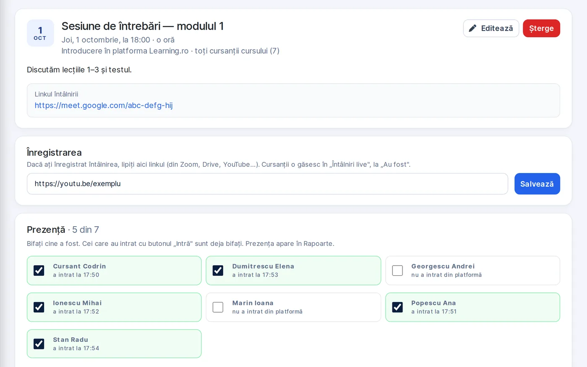Click 'a intrat la 17:50' entry time
This screenshot has height=367, width=587.
point(76,275)
